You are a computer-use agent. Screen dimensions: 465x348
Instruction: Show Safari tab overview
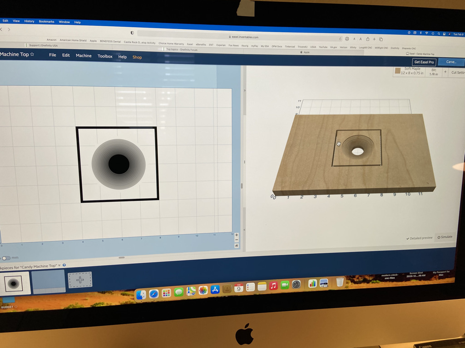pyautogui.click(x=381, y=39)
